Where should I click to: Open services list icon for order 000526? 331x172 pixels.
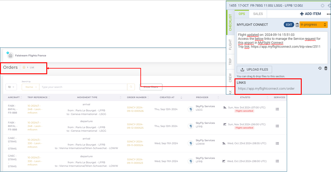click(x=277, y=109)
